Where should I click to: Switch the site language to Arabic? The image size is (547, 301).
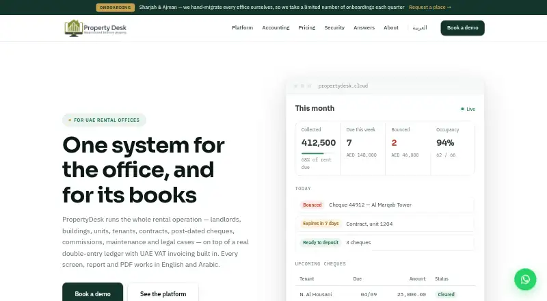click(x=420, y=27)
